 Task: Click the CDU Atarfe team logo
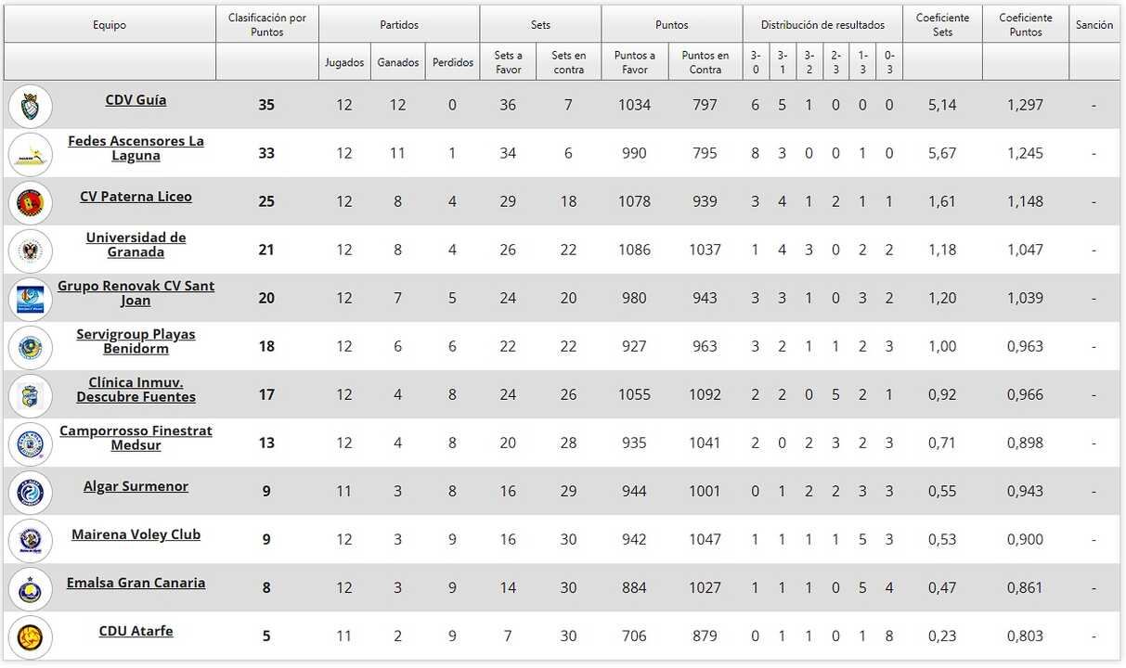pos(30,636)
